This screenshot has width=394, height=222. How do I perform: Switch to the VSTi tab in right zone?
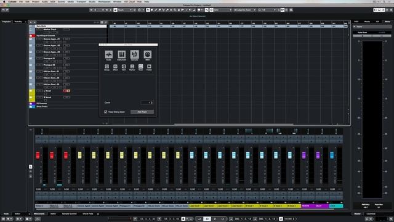click(x=356, y=22)
